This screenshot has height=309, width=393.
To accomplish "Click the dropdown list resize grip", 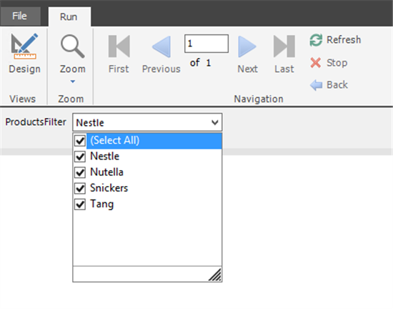I will pyautogui.click(x=215, y=275).
